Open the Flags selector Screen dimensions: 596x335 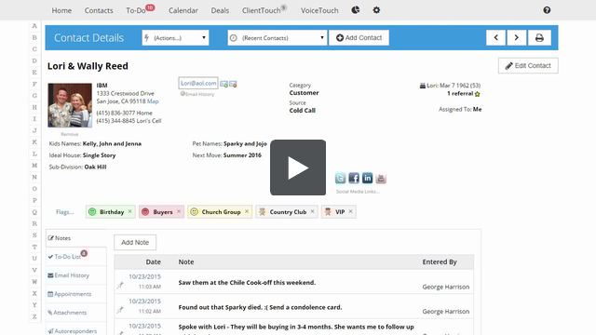tap(64, 212)
